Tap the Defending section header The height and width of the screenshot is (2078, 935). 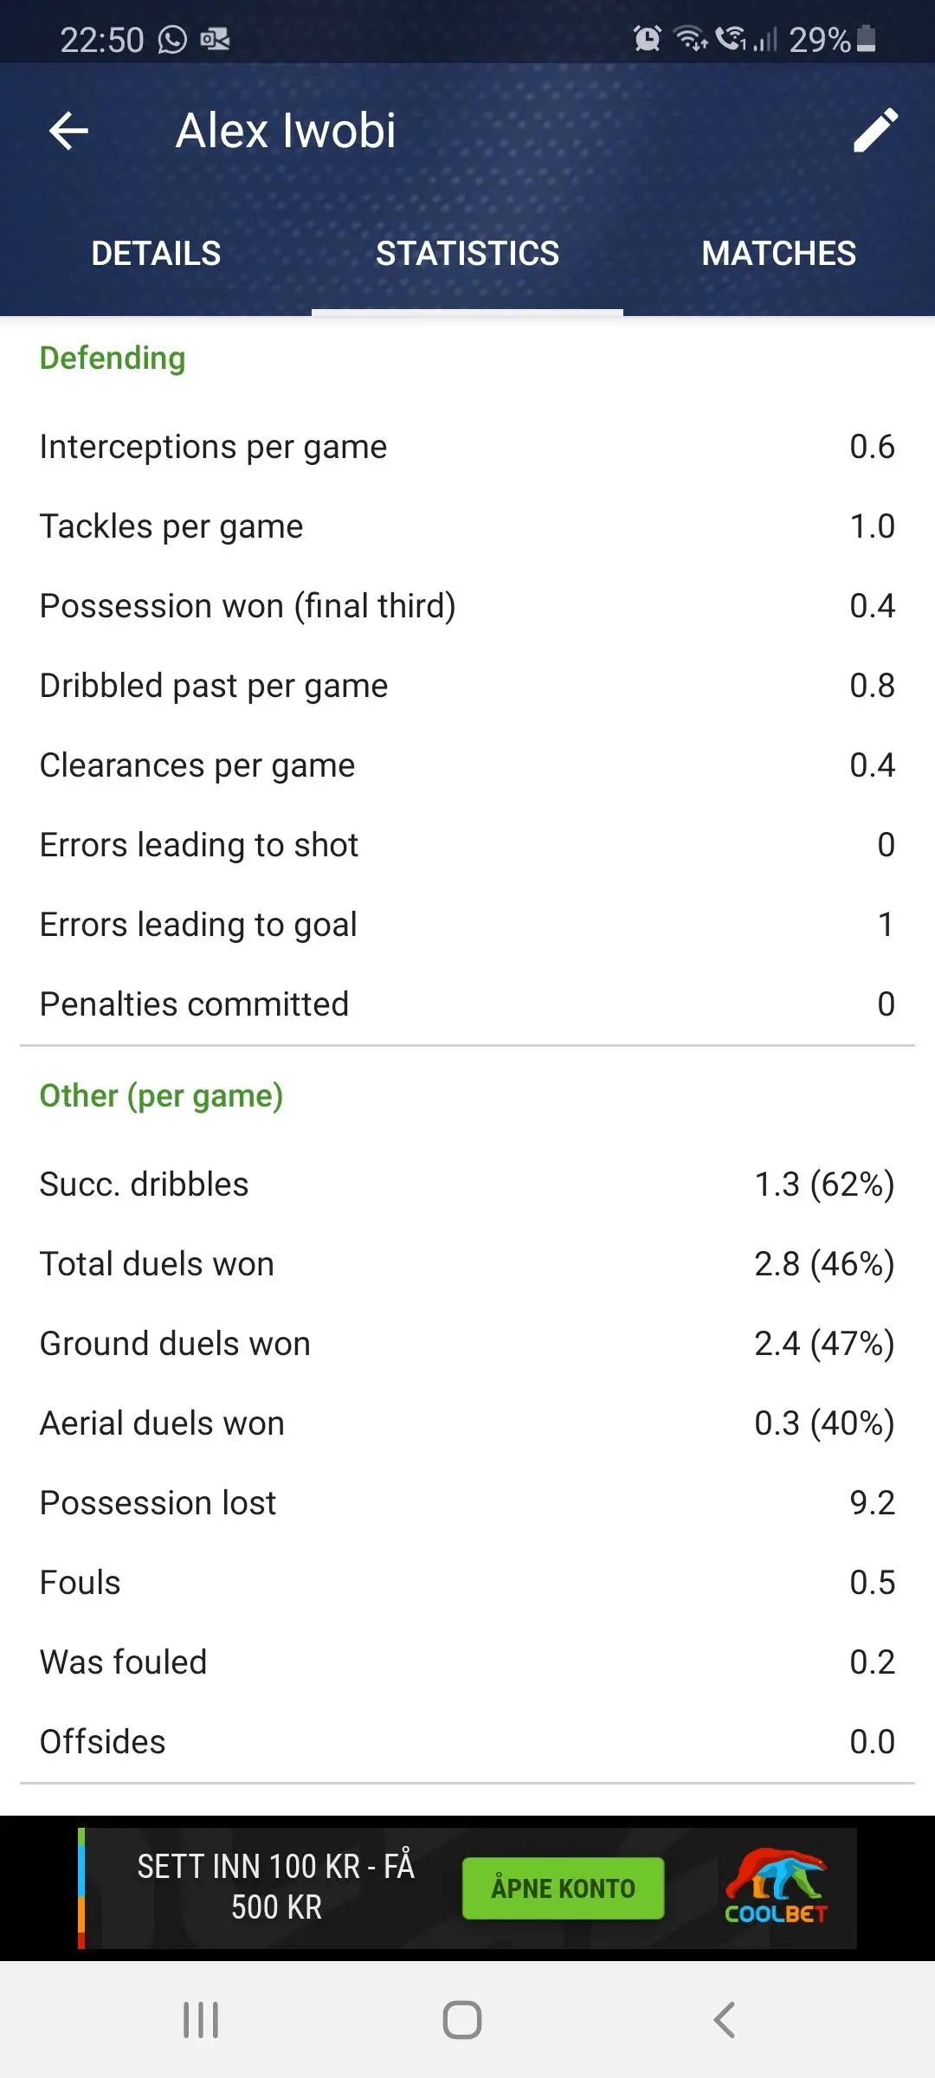(x=113, y=358)
